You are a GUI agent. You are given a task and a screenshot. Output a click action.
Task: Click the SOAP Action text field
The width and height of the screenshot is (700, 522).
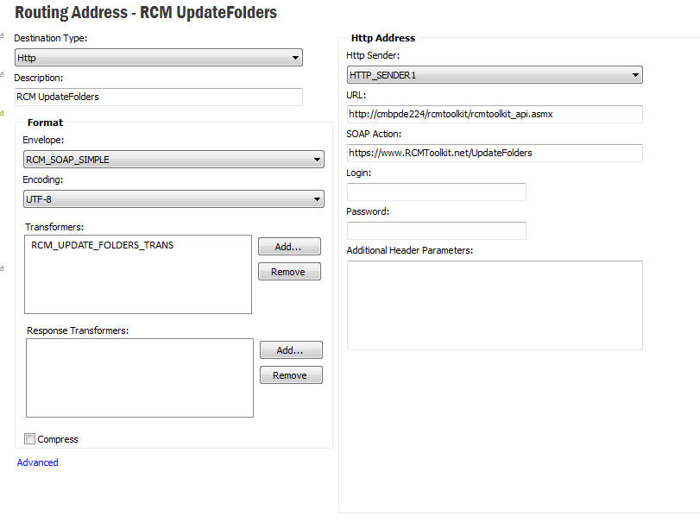(x=495, y=153)
